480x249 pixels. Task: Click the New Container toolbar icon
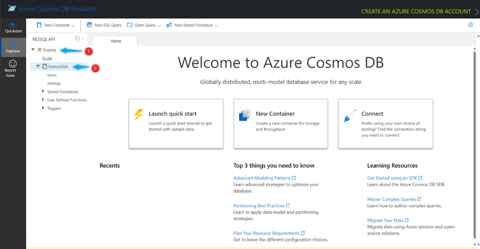point(39,25)
